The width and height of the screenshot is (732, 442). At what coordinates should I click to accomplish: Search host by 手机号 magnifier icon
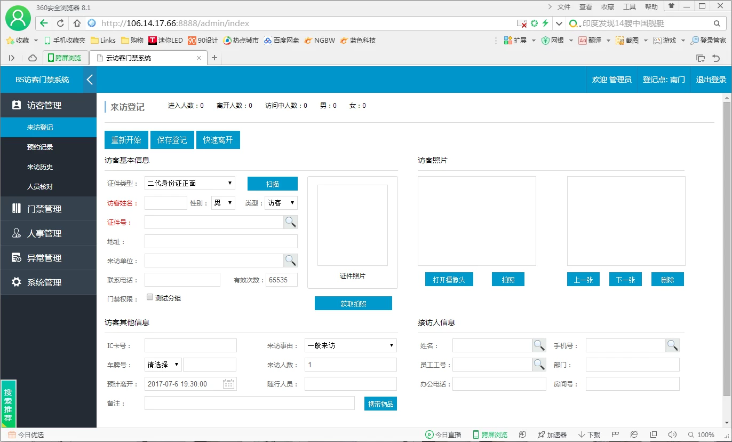pos(672,345)
